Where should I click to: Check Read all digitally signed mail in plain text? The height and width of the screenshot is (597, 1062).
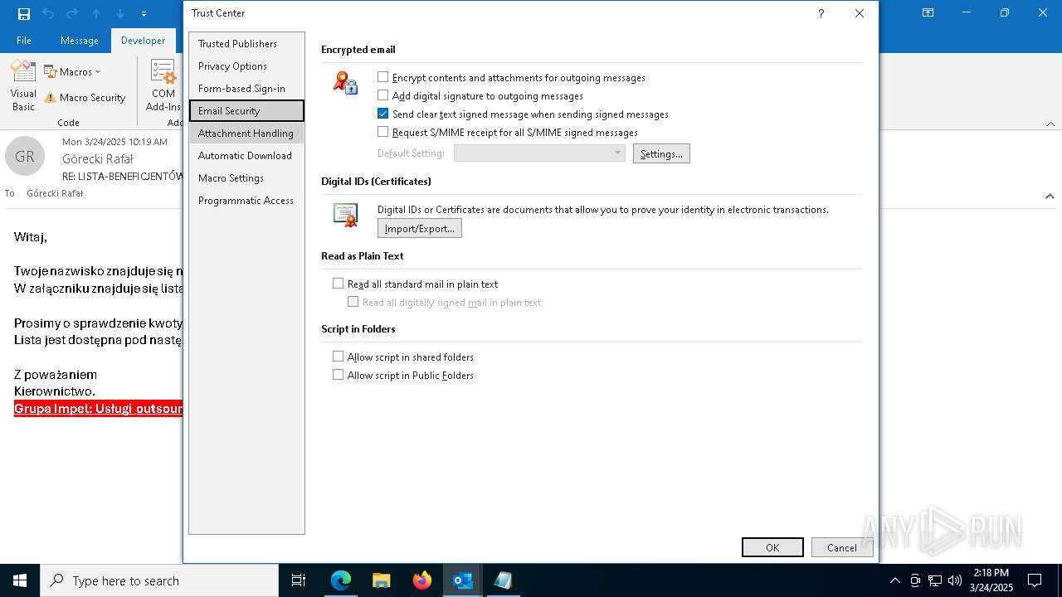(x=353, y=302)
